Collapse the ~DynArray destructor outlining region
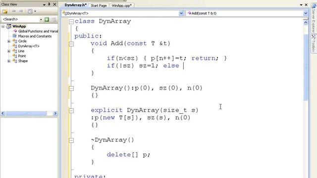 pyautogui.click(x=71, y=140)
